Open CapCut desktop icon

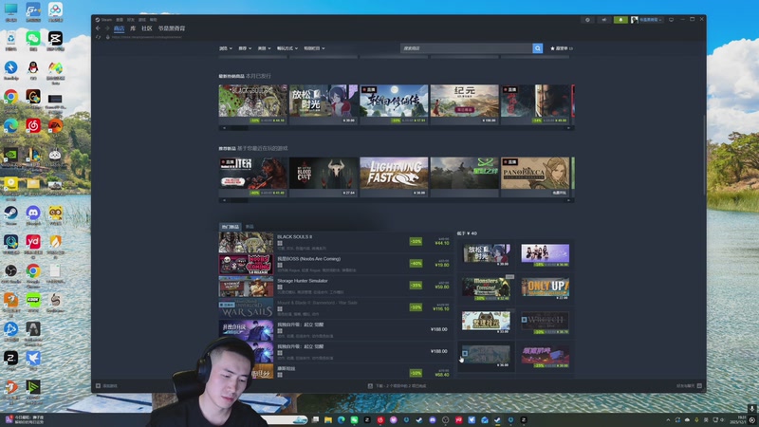pos(55,40)
